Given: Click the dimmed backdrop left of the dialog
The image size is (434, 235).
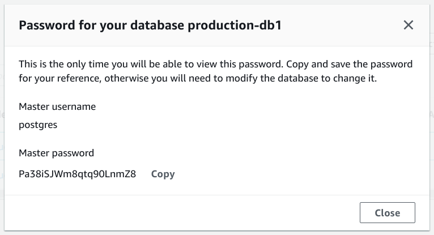Looking at the screenshot, I should point(2,113).
